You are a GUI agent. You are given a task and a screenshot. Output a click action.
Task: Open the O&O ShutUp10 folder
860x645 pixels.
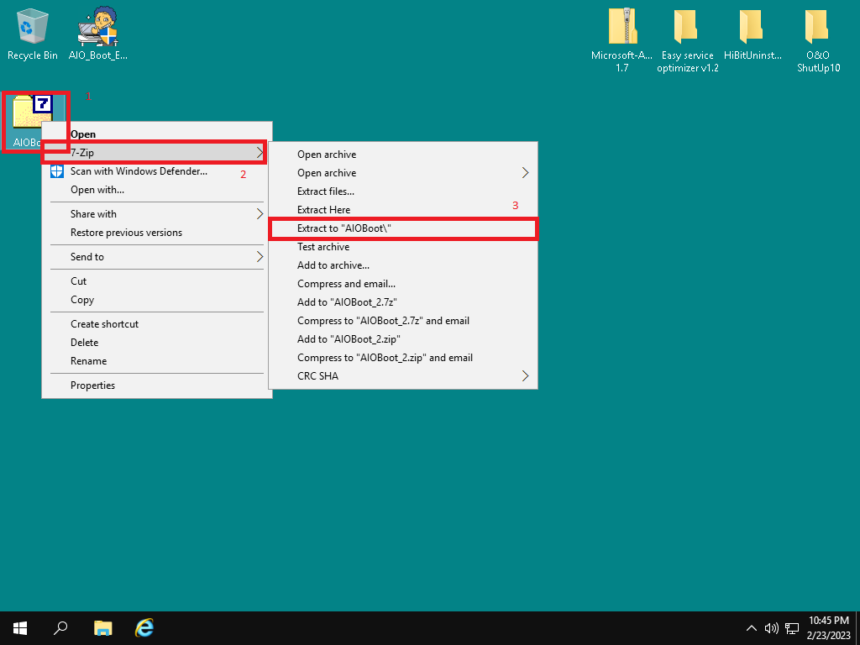pyautogui.click(x=818, y=28)
